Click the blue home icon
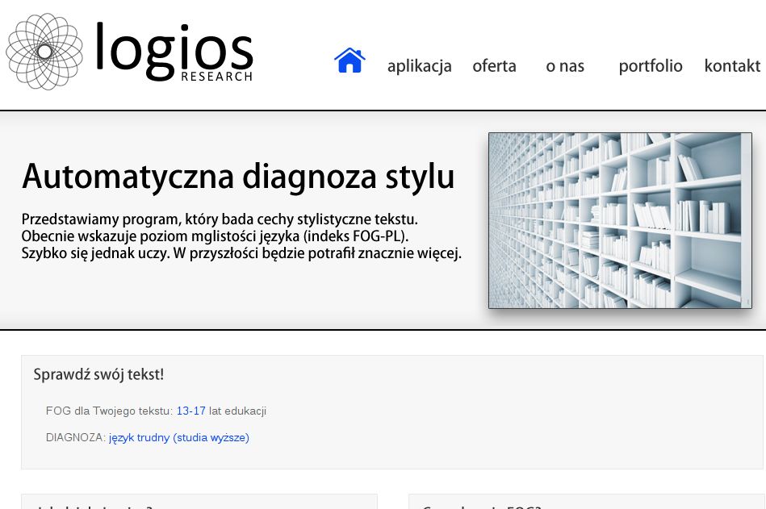 coord(350,60)
